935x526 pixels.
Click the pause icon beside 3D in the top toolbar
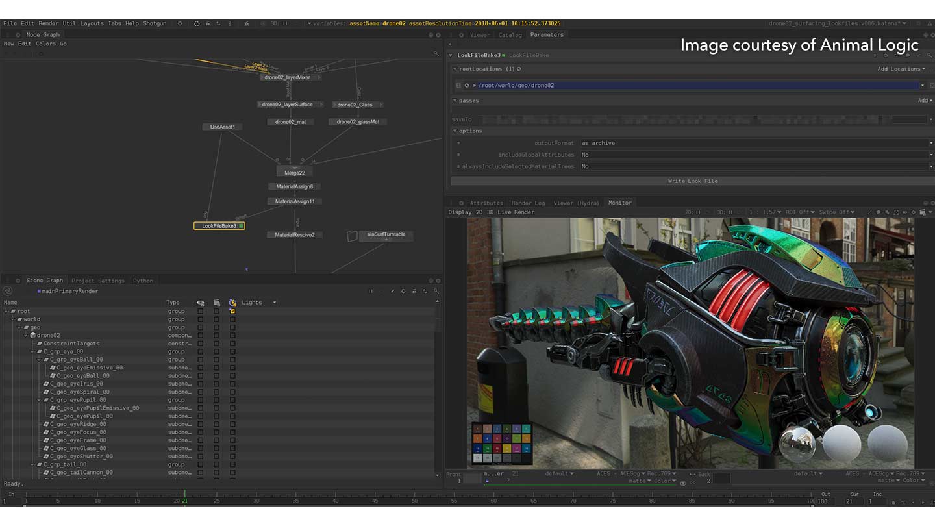(x=285, y=23)
